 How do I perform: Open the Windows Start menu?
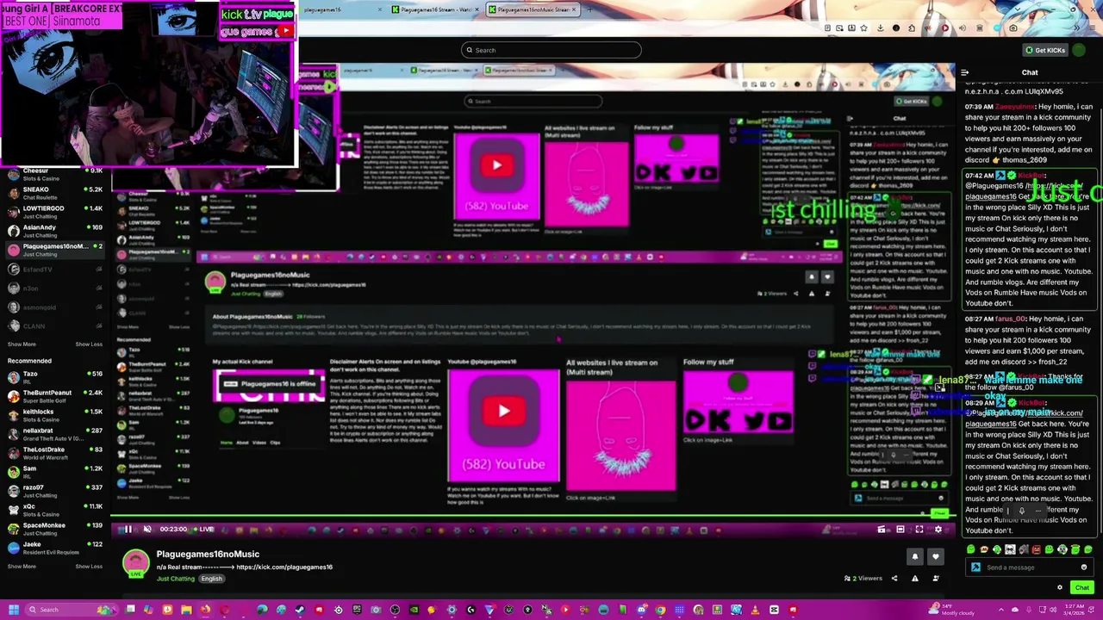point(13,610)
